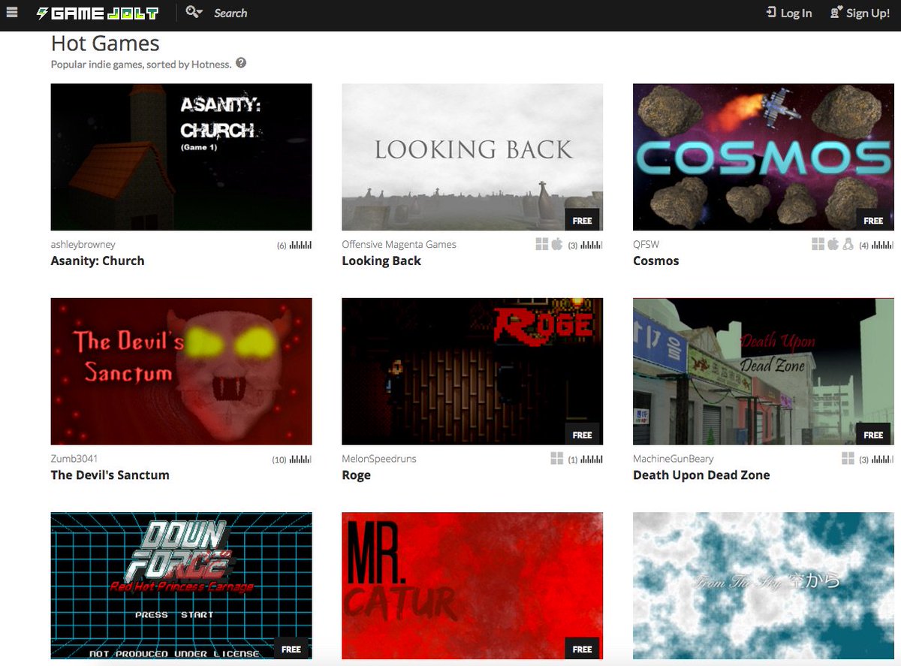Click Windows icon under Looking Back
This screenshot has height=666, width=901.
[542, 244]
